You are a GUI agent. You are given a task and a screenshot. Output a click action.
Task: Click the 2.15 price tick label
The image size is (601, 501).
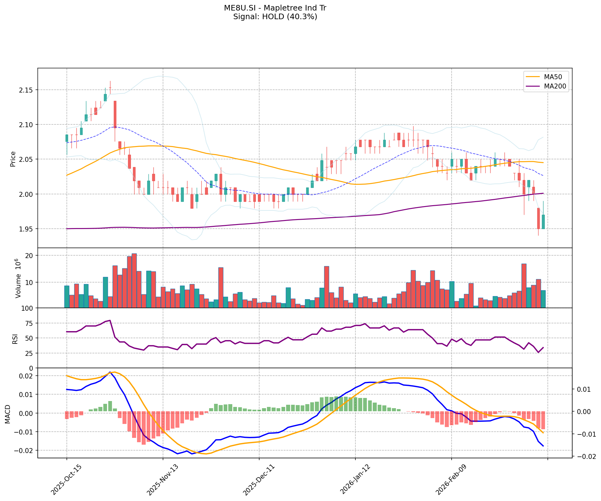click(x=26, y=90)
